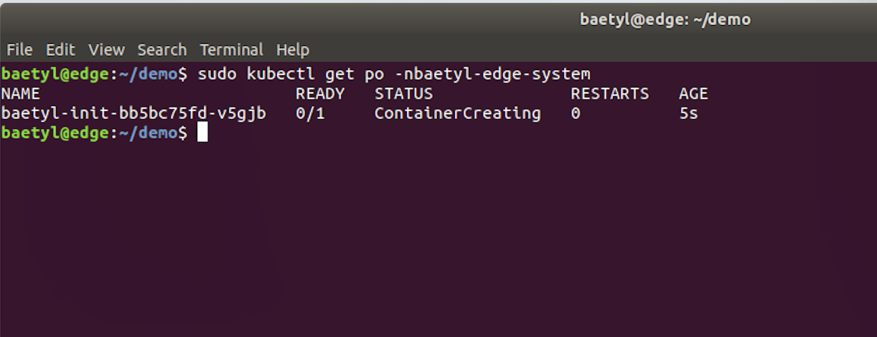This screenshot has height=337, width=877.
Task: Click the terminal cursor block
Action: tap(202, 133)
